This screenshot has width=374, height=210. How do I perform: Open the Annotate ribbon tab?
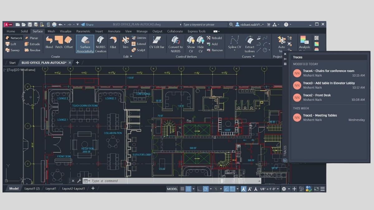114,31
